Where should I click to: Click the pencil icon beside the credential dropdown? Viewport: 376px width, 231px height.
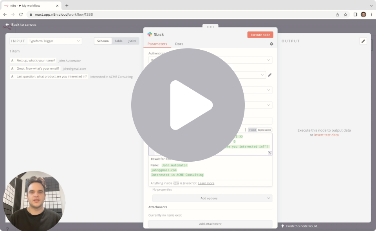(269, 75)
